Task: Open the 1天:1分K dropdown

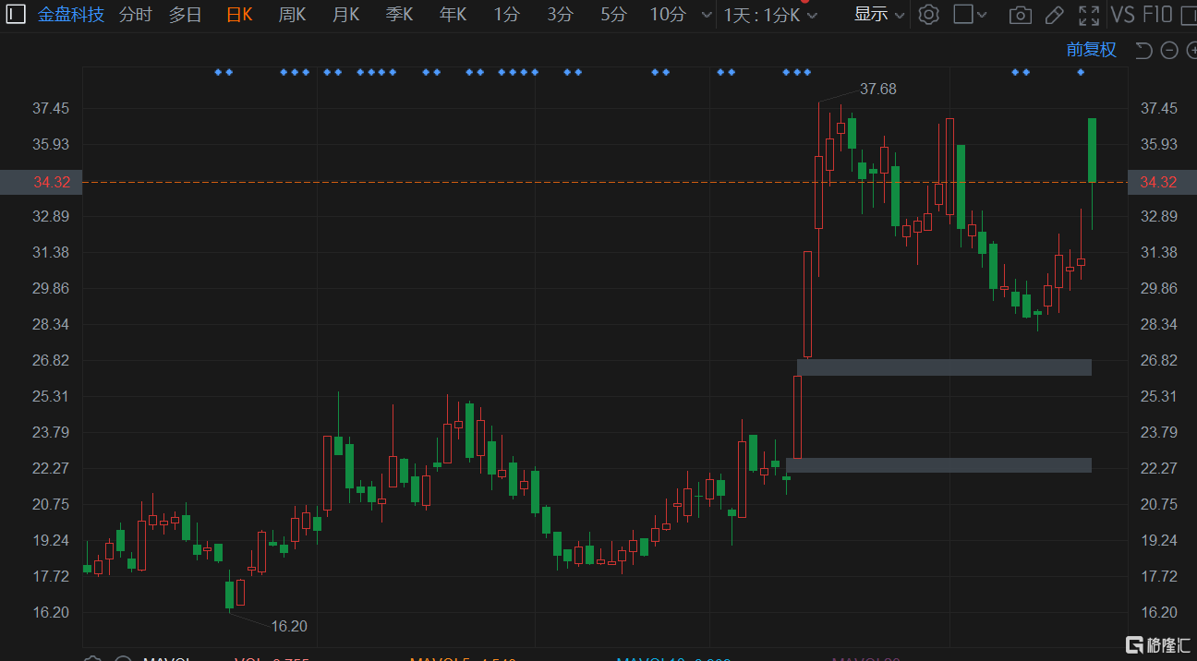Action: click(770, 15)
